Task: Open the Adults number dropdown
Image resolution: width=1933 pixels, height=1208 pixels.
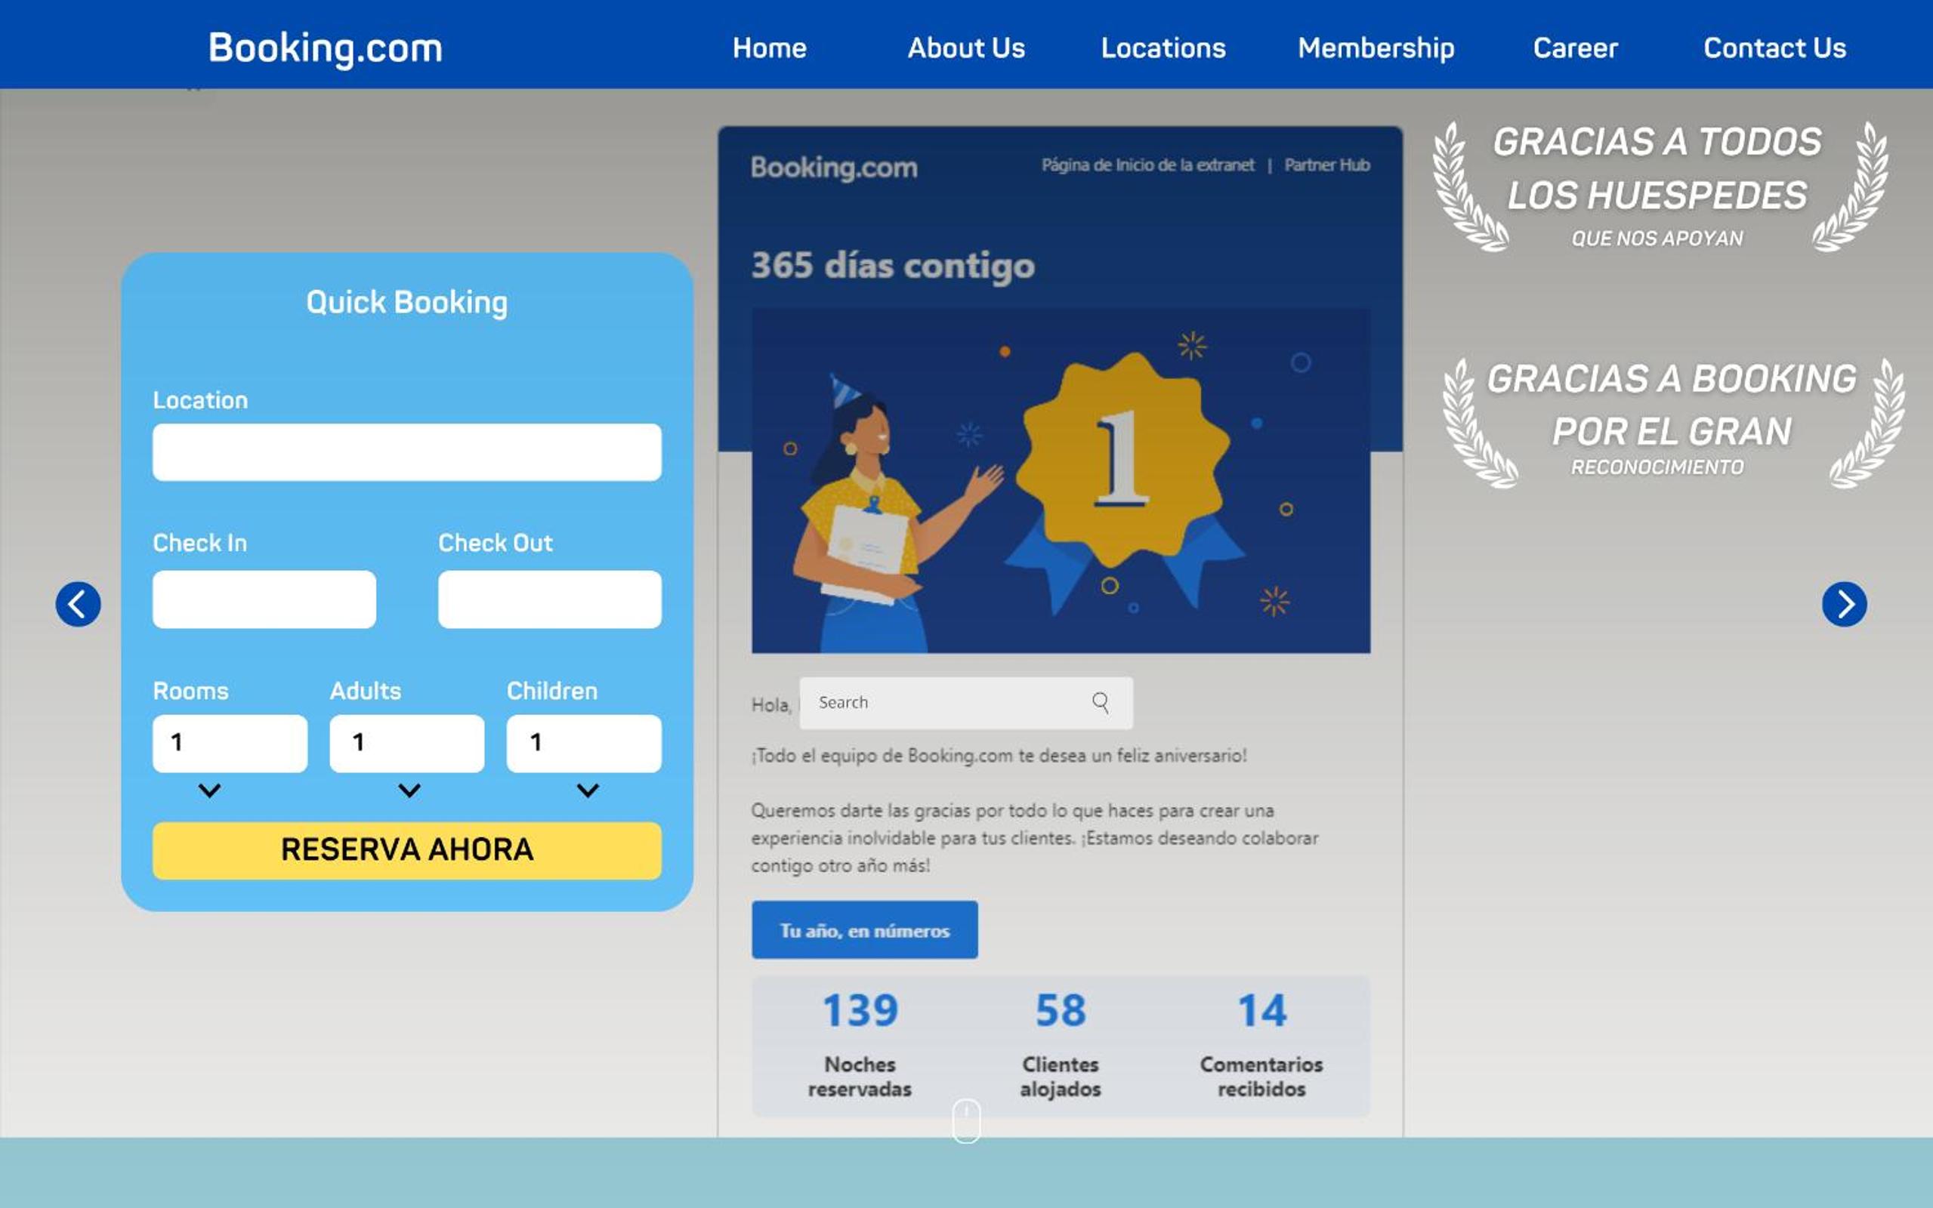Action: pyautogui.click(x=406, y=743)
